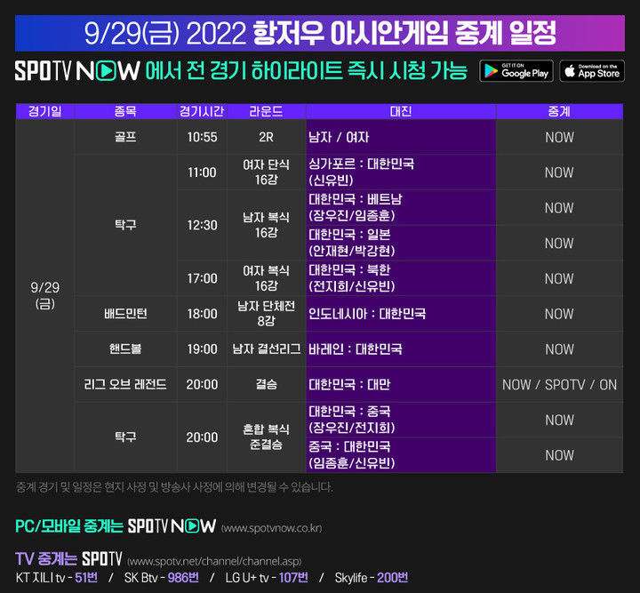Viewport: 640px width, 593px height.
Task: Select the 여자 단식 16강 round cell
Action: coord(266,172)
